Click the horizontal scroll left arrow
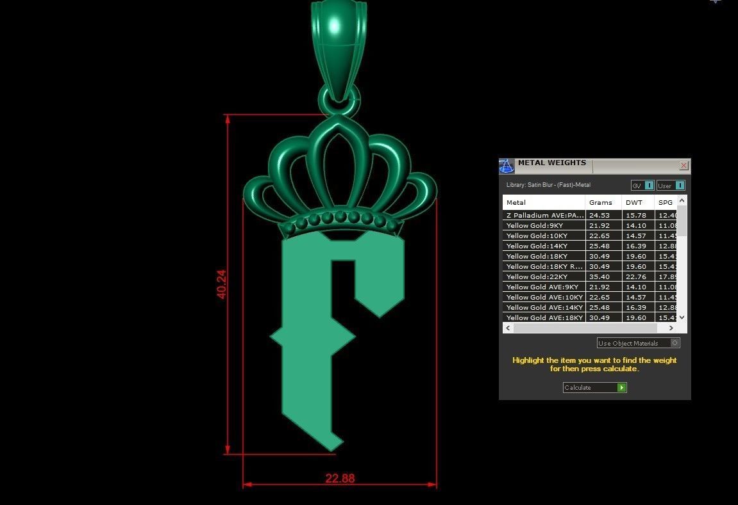Image resolution: width=738 pixels, height=505 pixels. 508,328
